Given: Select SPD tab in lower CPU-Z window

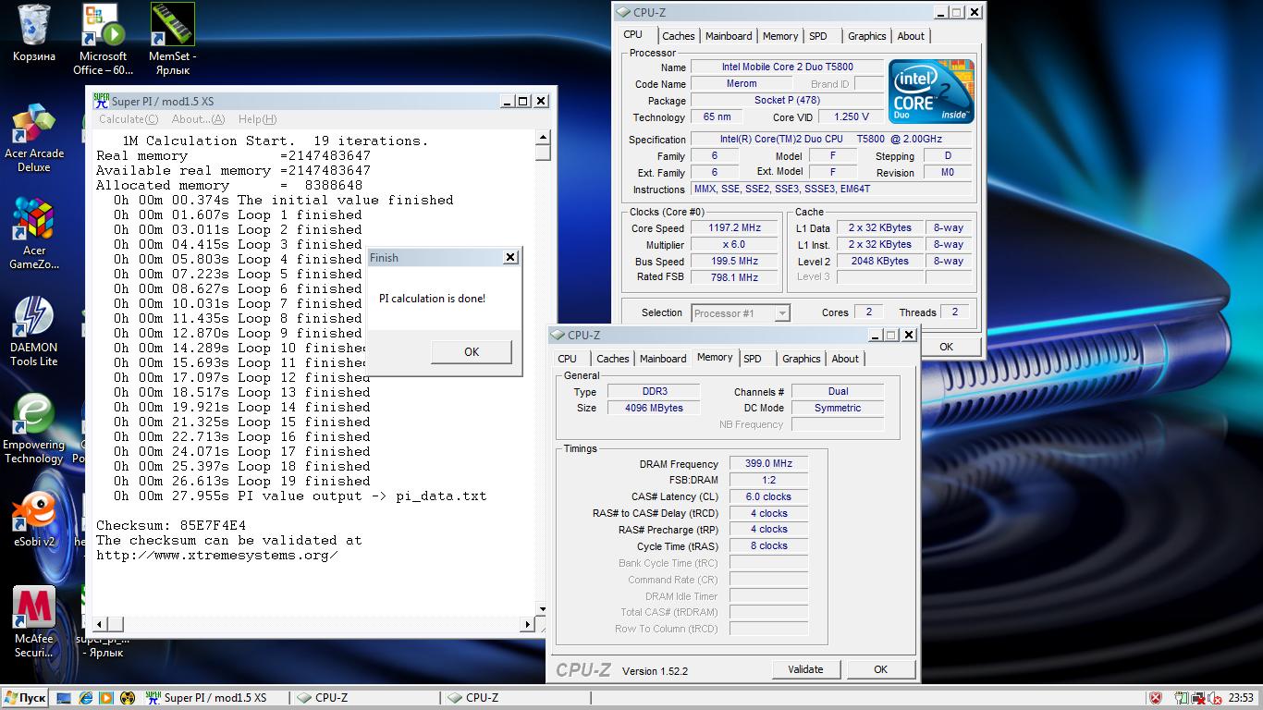Looking at the screenshot, I should click(753, 359).
